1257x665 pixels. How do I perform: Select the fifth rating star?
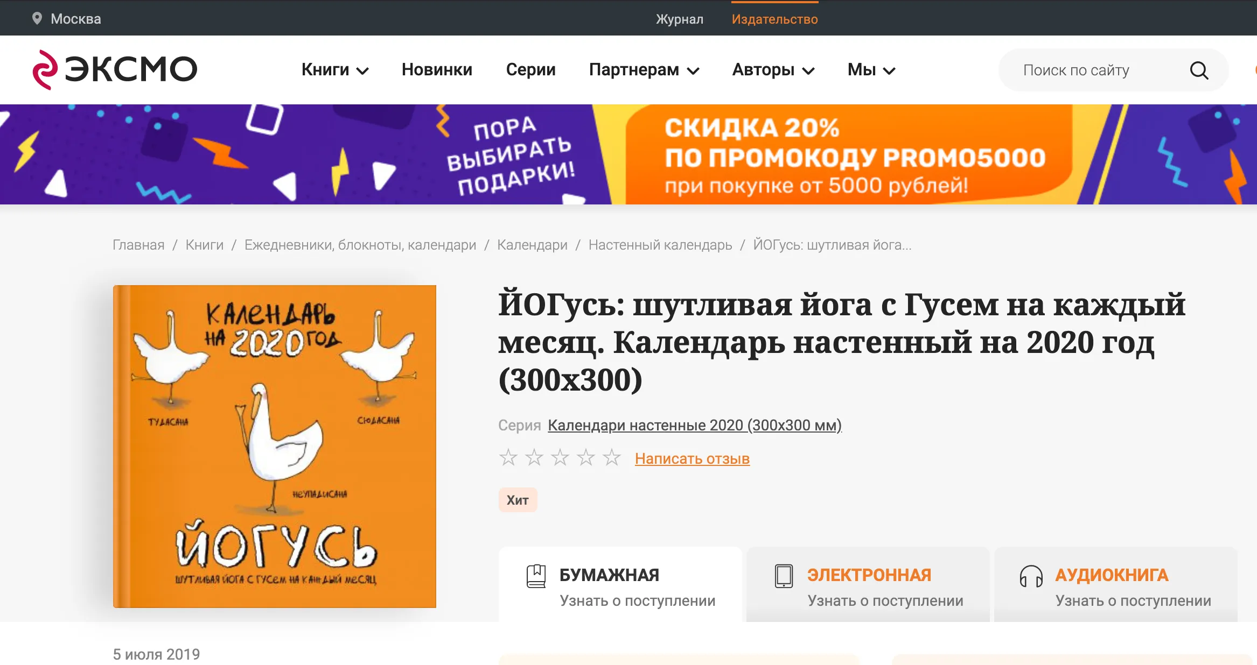pyautogui.click(x=611, y=457)
